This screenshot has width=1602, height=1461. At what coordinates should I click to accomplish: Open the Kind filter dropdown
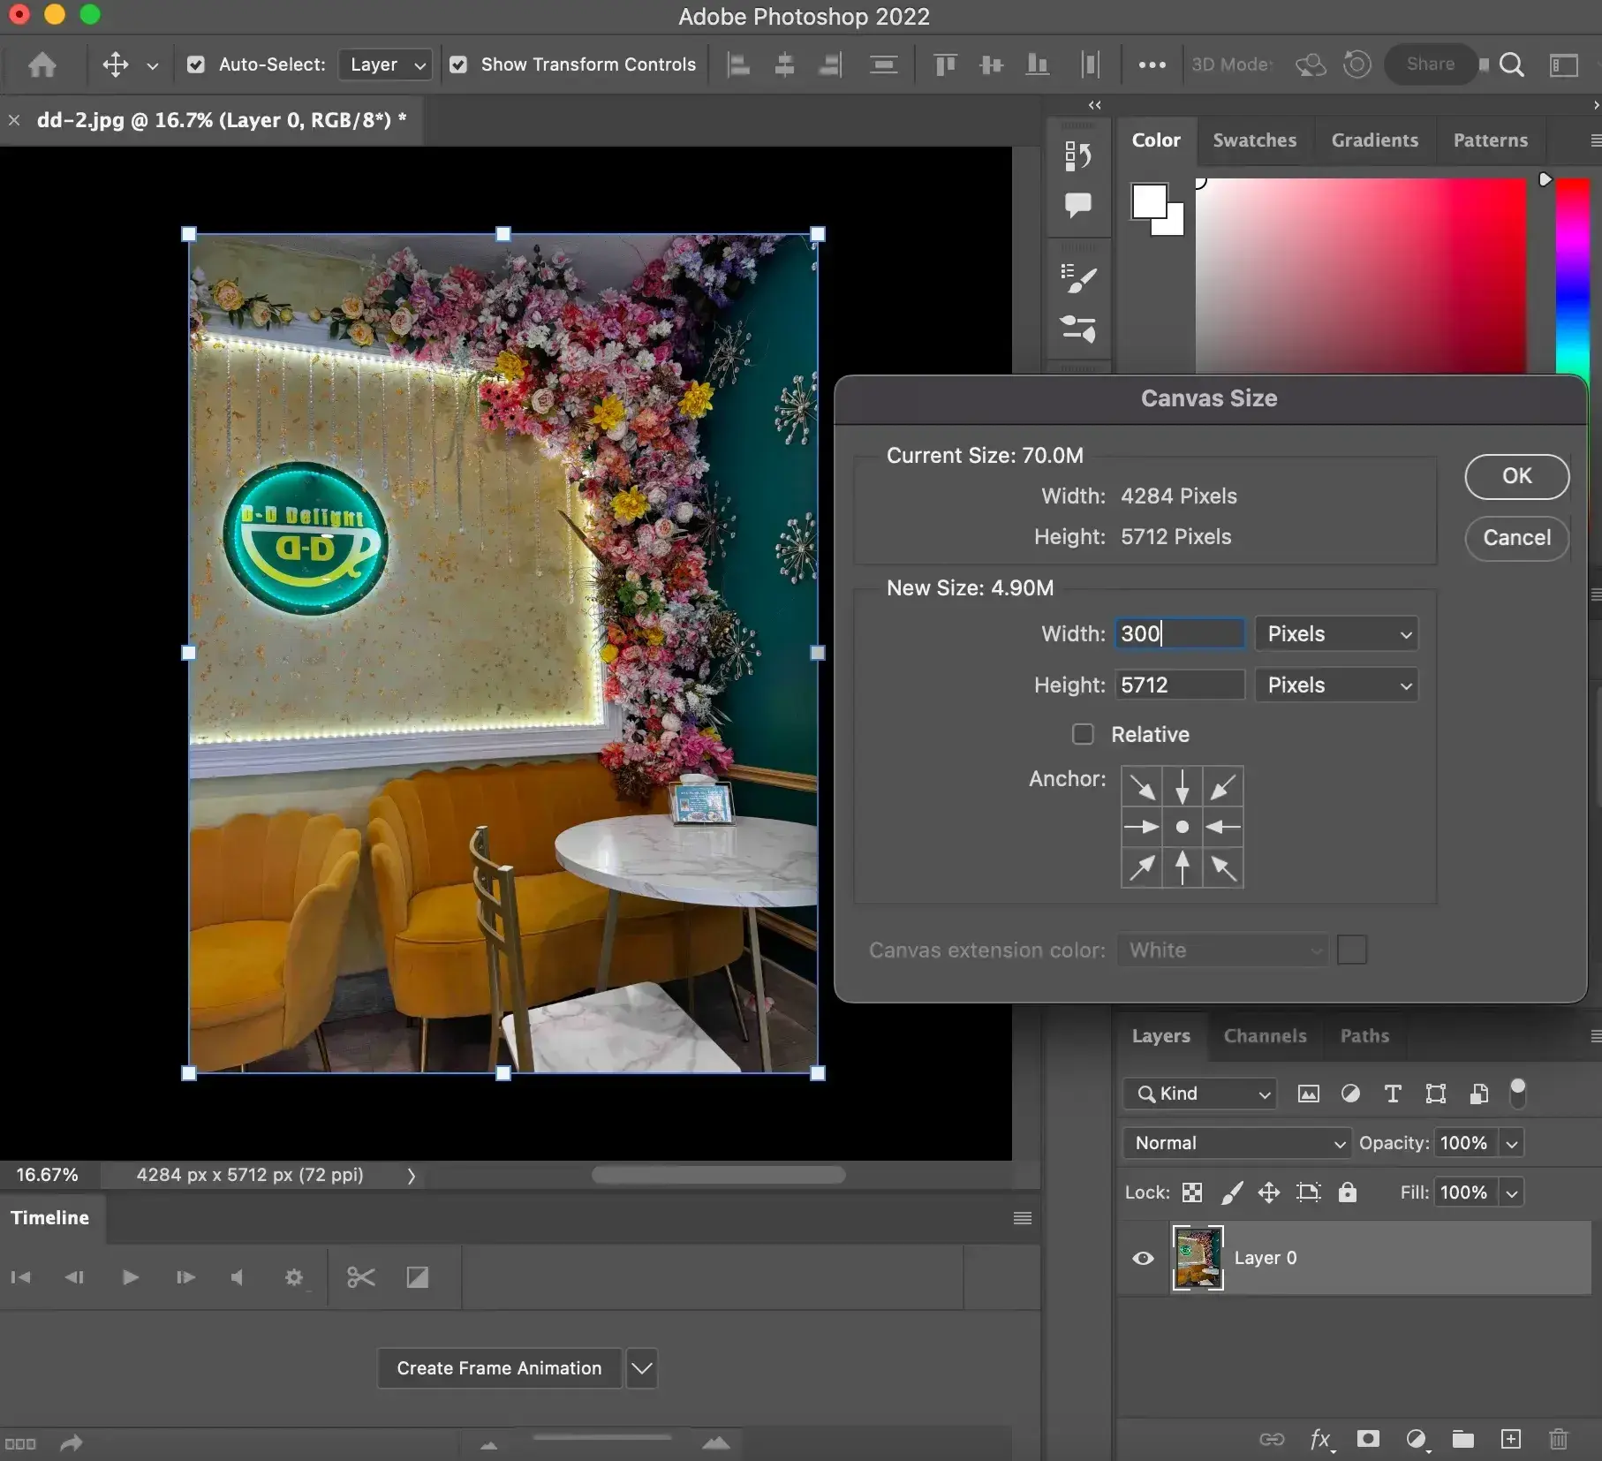[x=1198, y=1094]
